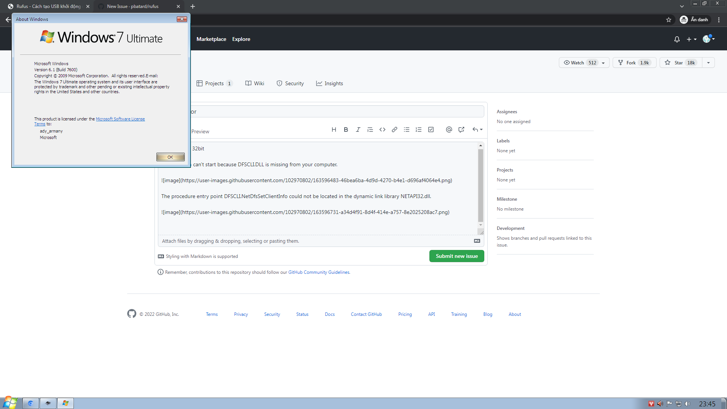Open the saved replies dropdown

click(477, 130)
